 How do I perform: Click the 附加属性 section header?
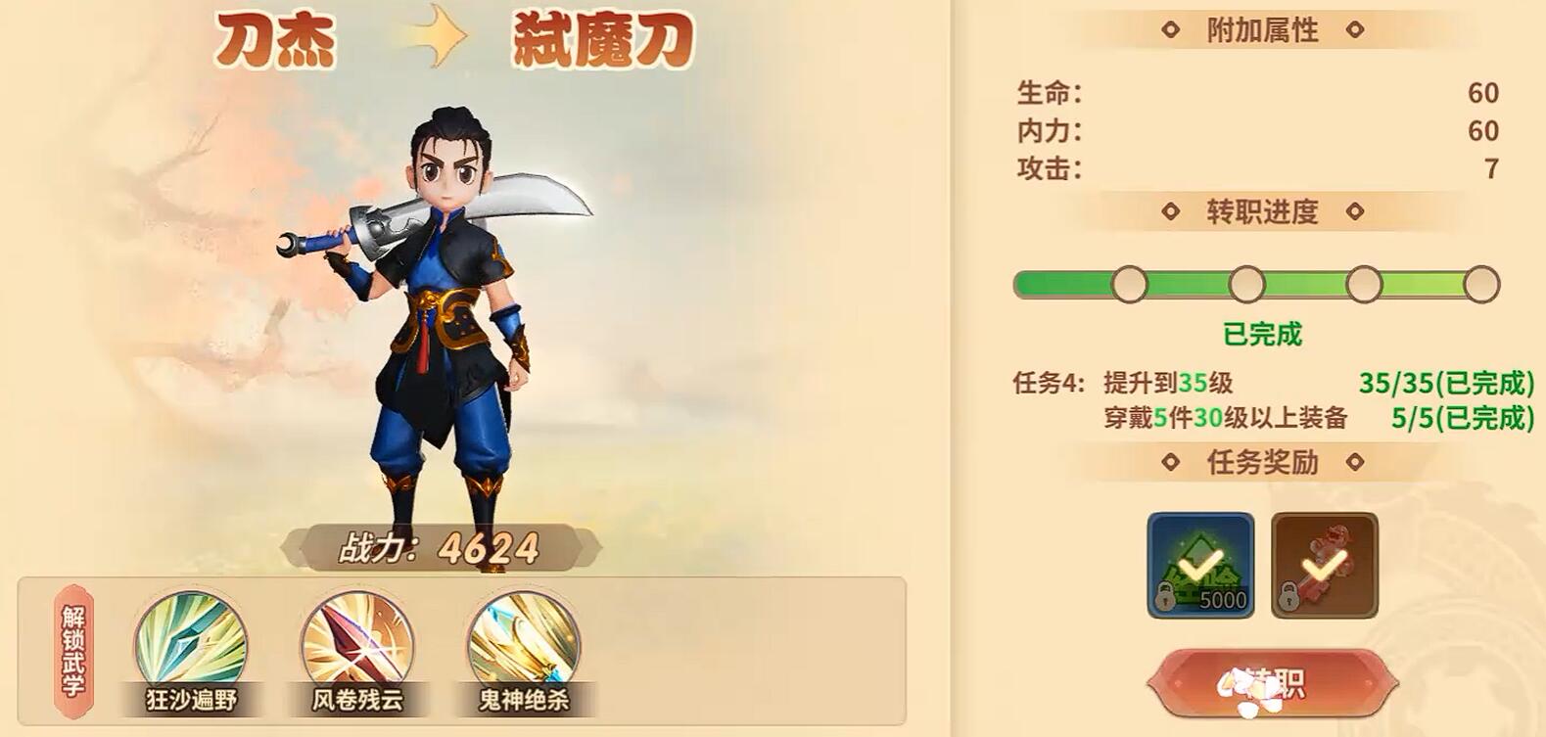tap(1262, 30)
